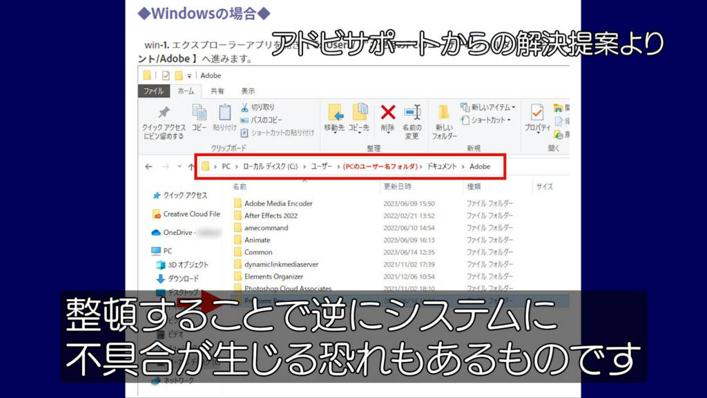Click the 貼り付け clipboard icon

coord(224,113)
